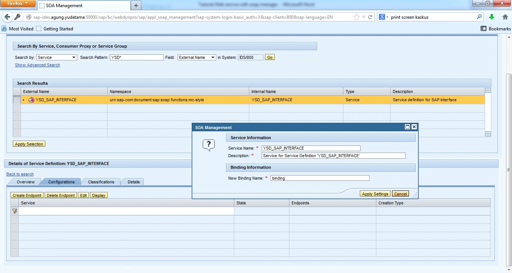Click the filter icon in Service table
This screenshot has height=273, width=512.
tap(15, 211)
